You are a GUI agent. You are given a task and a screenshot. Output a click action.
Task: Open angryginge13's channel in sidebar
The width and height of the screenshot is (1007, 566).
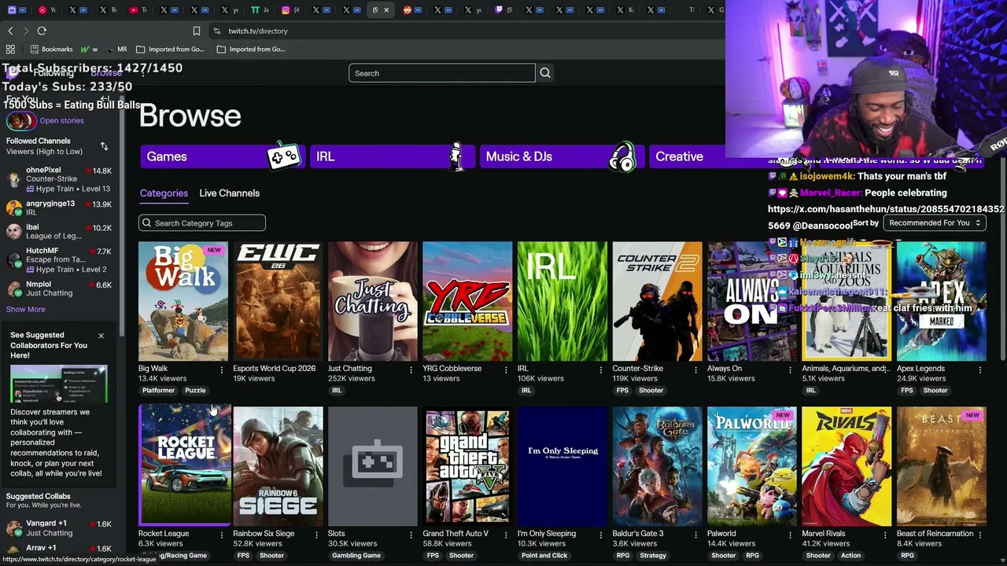click(60, 208)
